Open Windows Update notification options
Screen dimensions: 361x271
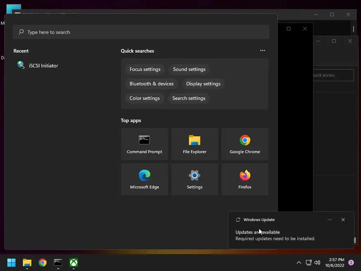(330, 219)
